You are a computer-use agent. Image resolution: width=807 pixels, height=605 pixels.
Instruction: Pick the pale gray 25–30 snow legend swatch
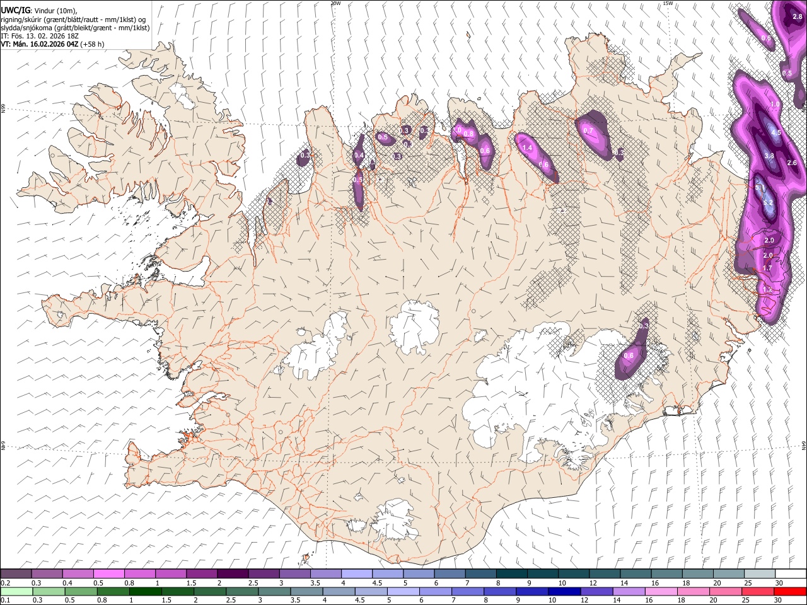760,574
